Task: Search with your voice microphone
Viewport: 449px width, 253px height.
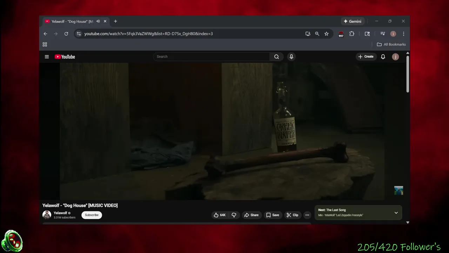Action: point(291,57)
